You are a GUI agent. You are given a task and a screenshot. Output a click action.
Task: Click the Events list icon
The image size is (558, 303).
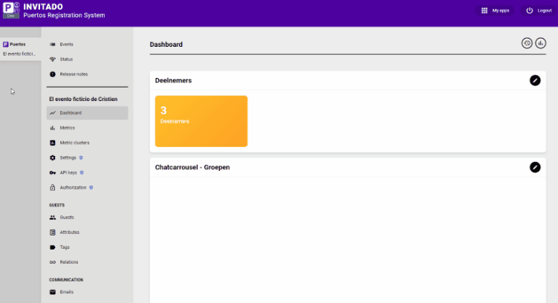coord(53,45)
